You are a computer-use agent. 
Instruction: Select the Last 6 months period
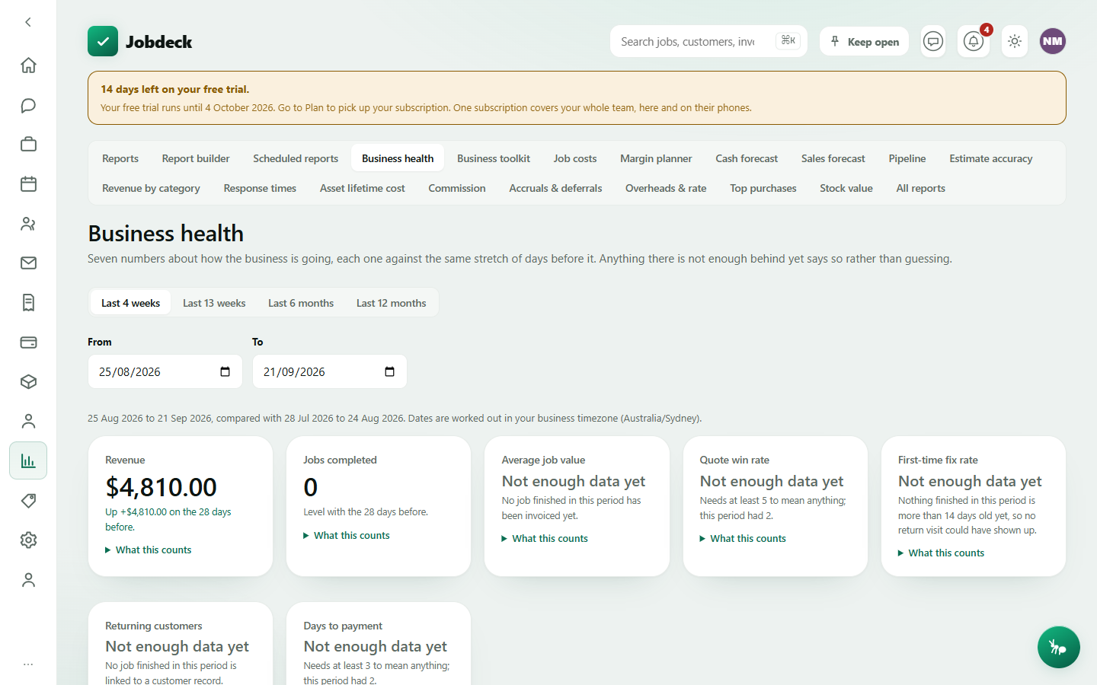(x=301, y=303)
